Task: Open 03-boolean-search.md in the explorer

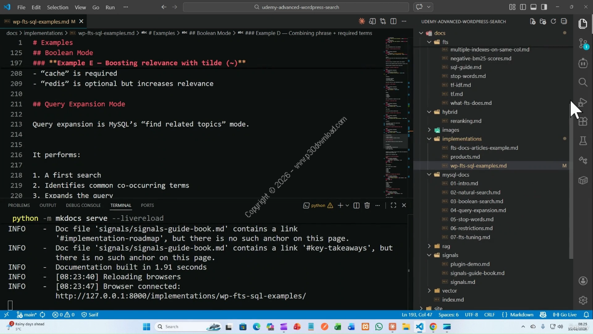Action: pos(476,201)
